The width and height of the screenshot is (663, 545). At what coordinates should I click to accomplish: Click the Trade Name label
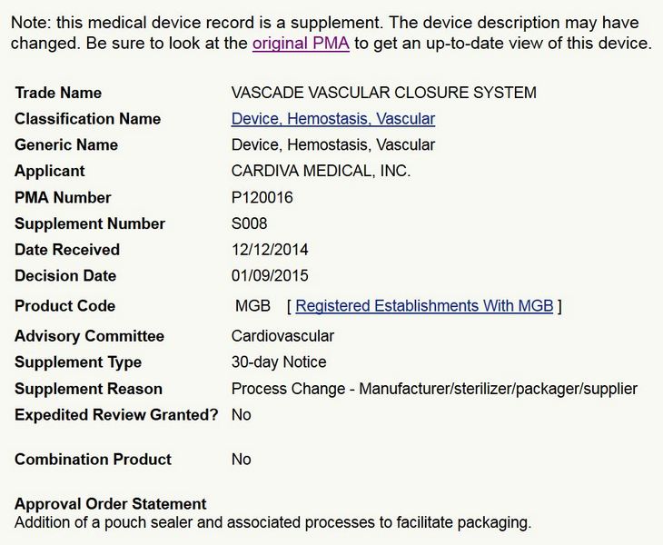pos(58,93)
